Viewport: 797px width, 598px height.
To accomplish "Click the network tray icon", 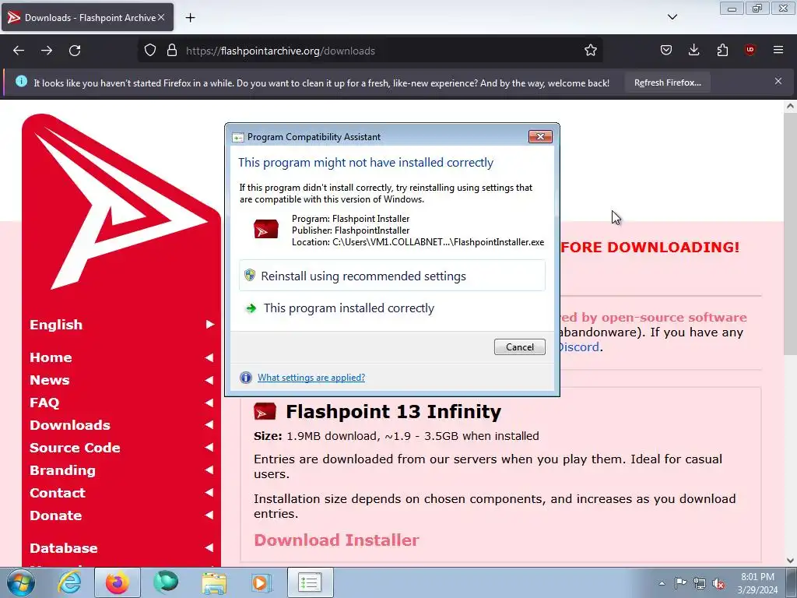I will click(700, 583).
